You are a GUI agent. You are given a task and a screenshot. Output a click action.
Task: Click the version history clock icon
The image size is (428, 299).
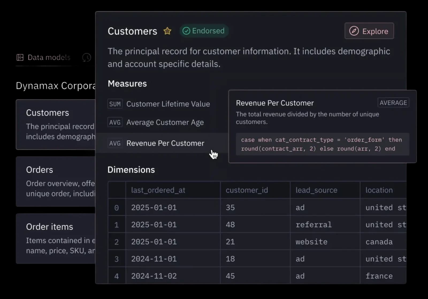[x=86, y=57]
